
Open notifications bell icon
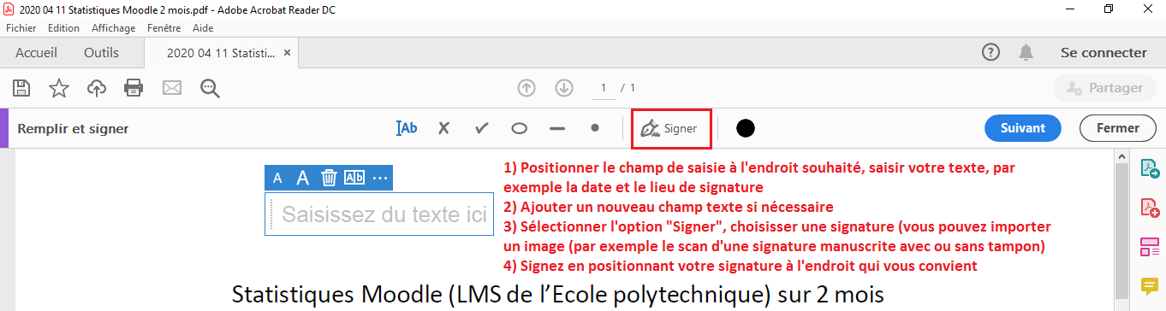(x=1026, y=53)
